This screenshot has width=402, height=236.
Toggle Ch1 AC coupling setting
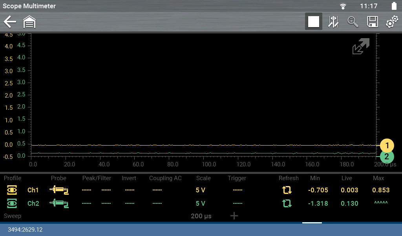tap(157, 190)
